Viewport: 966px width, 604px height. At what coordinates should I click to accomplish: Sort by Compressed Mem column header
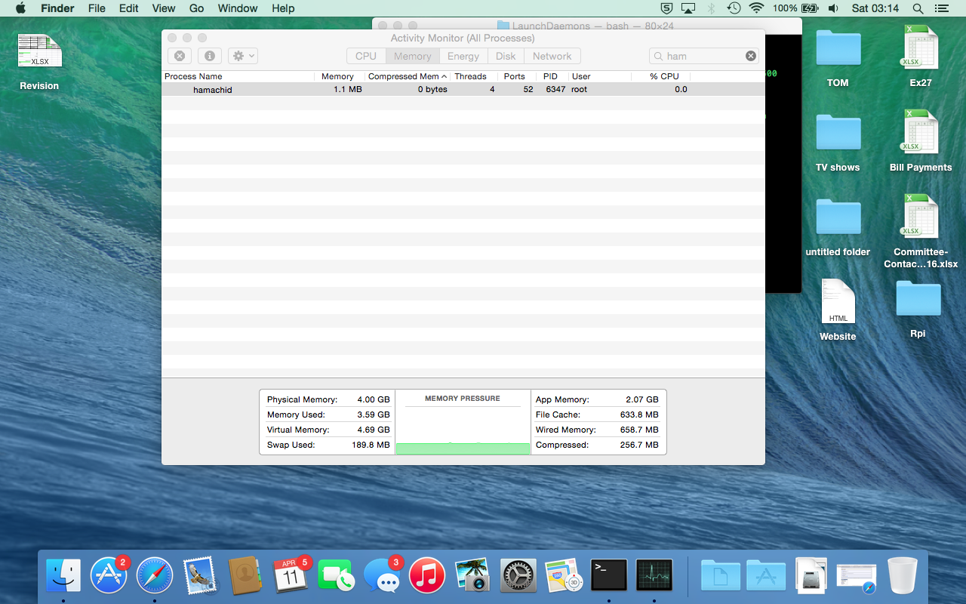pyautogui.click(x=407, y=76)
